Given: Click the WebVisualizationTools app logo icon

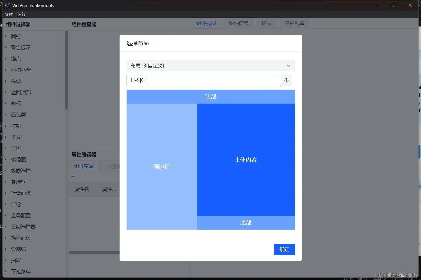Looking at the screenshot, I should (8, 5).
